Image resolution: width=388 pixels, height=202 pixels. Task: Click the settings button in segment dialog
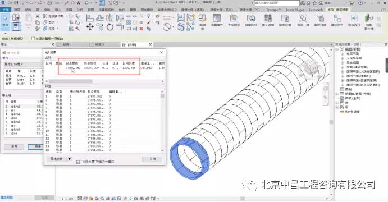(14, 146)
